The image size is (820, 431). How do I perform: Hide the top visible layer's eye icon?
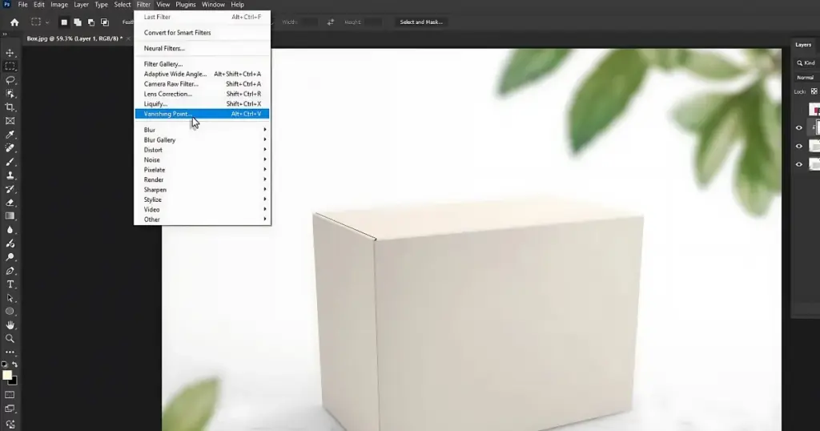pos(798,128)
